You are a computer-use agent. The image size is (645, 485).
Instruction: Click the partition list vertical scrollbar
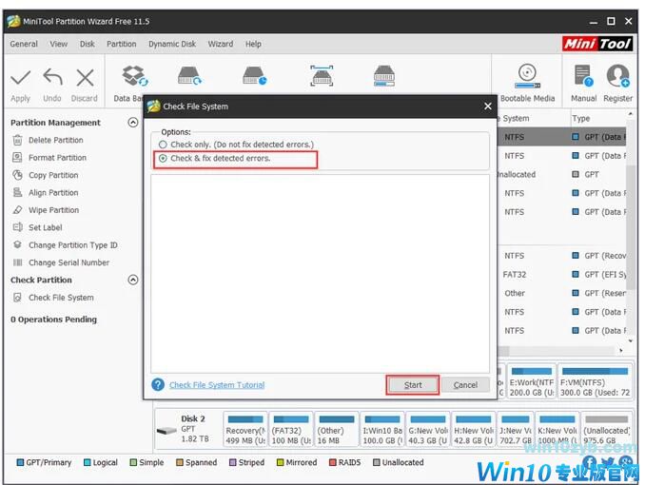pyautogui.click(x=631, y=227)
